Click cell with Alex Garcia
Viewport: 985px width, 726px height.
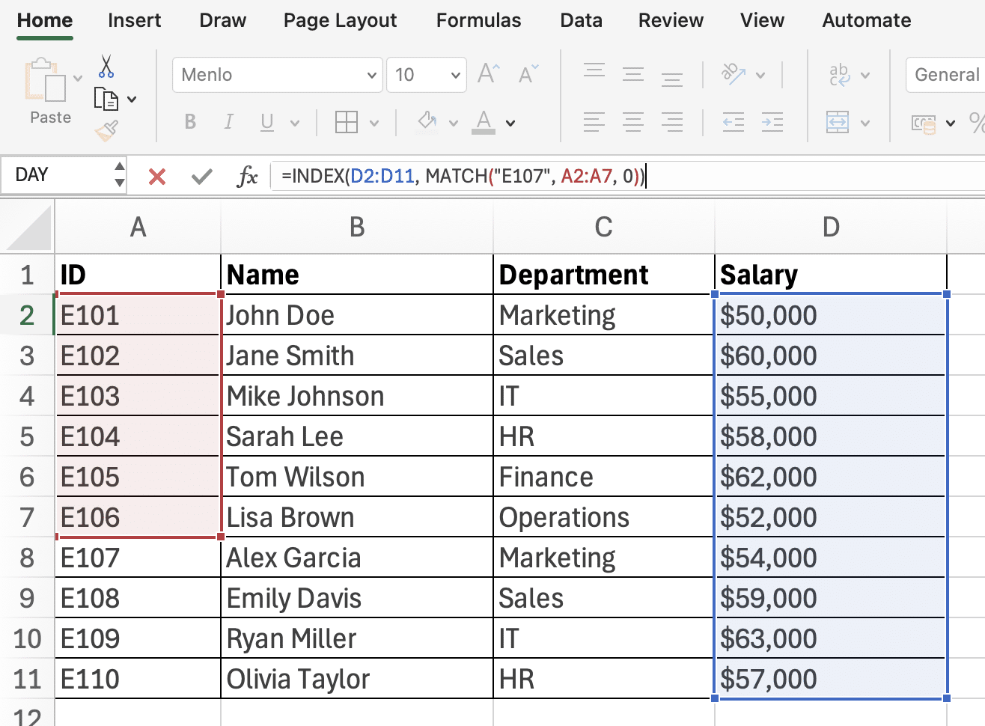[x=357, y=558]
